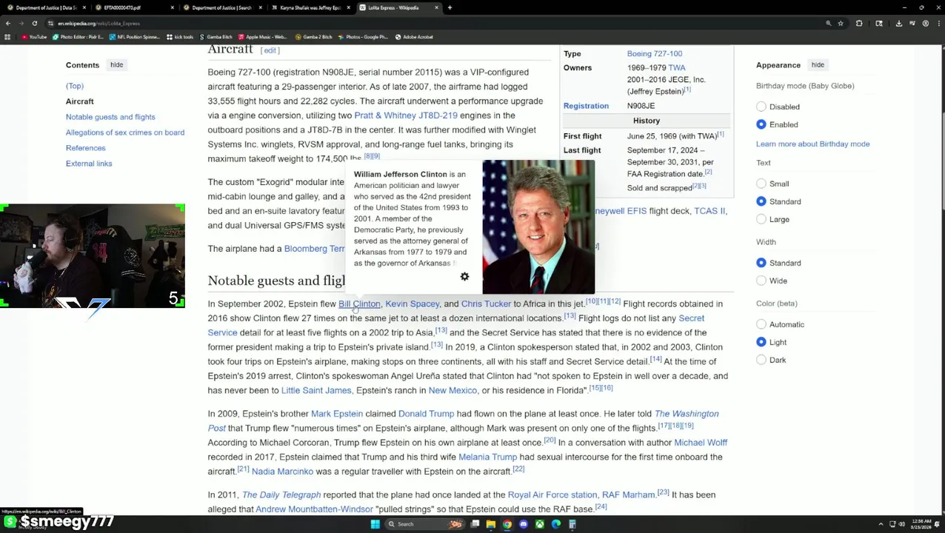The width and height of the screenshot is (945, 533).
Task: Jump to Allegations of sex crimes section
Action: click(124, 133)
